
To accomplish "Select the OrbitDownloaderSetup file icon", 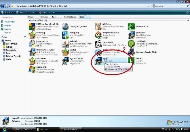I will 32,52.
